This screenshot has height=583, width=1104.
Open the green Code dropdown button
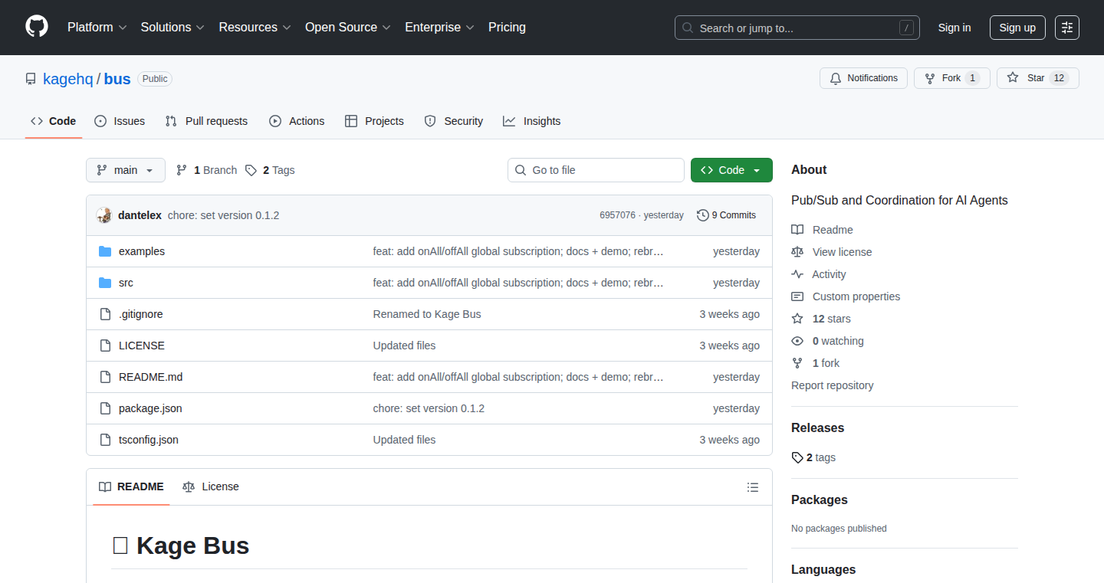click(731, 170)
